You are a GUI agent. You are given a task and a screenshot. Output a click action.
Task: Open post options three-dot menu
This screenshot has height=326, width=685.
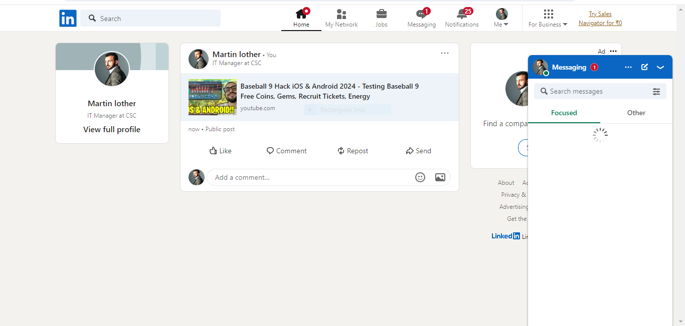[x=445, y=53]
